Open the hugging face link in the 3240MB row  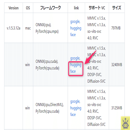(x=76, y=68)
